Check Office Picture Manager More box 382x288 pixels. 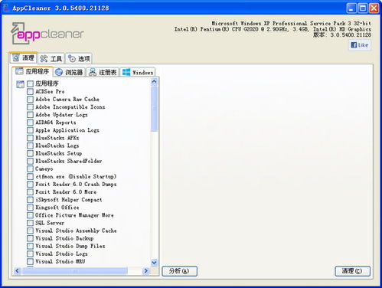(x=30, y=215)
